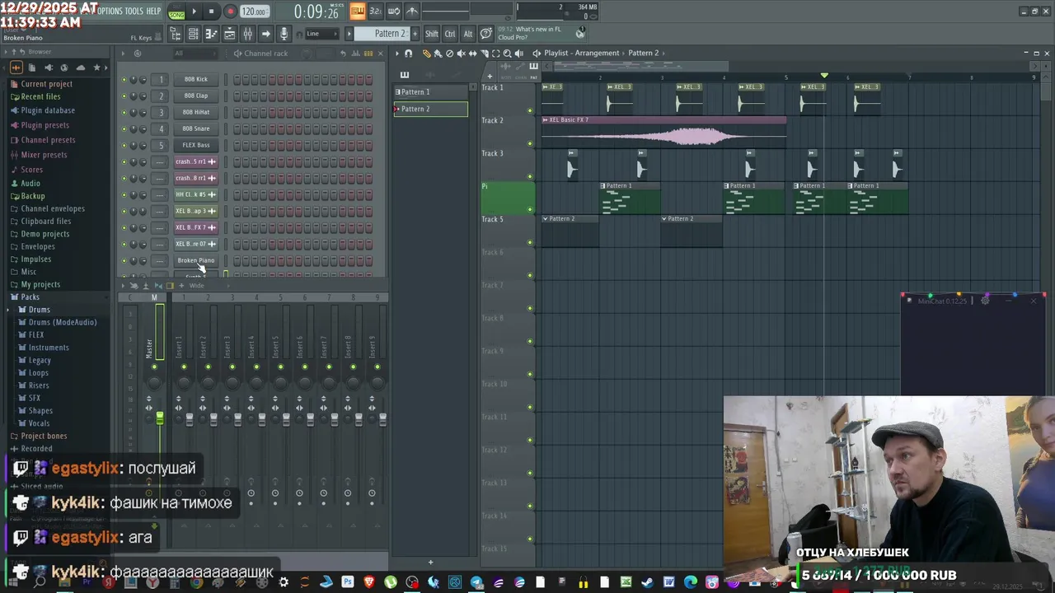This screenshot has width=1055, height=593.
Task: Mute the Broken Piano channel
Action: point(124,261)
